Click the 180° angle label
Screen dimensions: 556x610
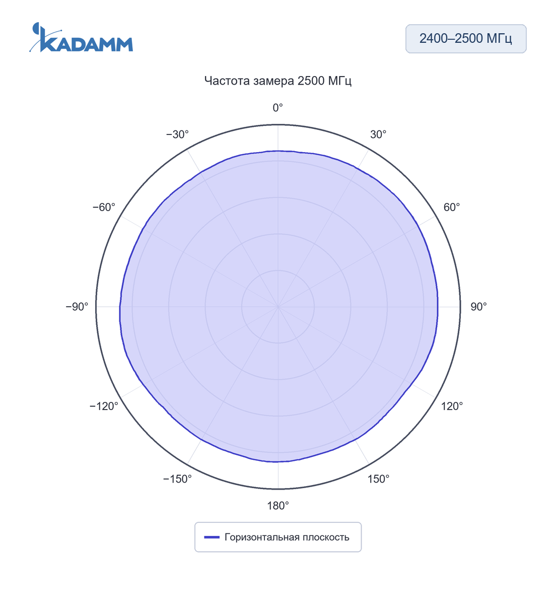[278, 506]
